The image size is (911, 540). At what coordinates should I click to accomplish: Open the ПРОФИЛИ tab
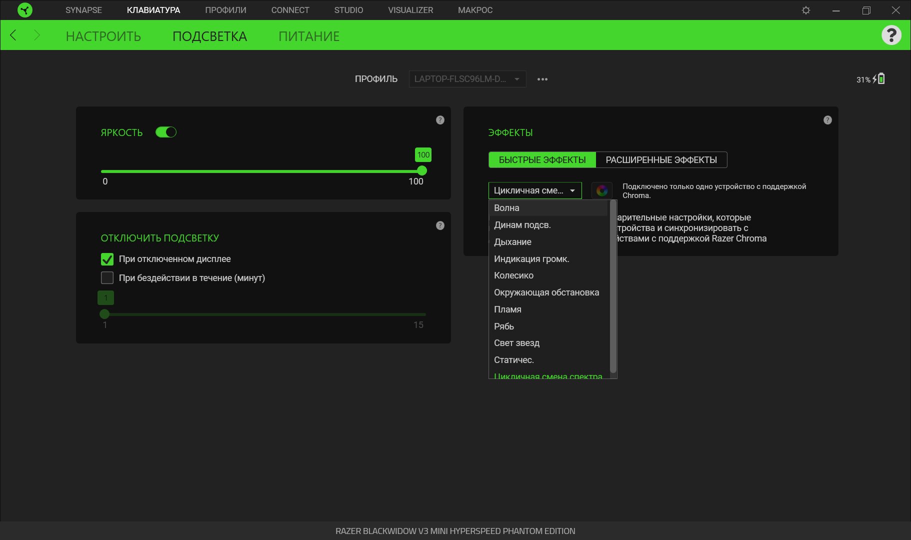[225, 10]
